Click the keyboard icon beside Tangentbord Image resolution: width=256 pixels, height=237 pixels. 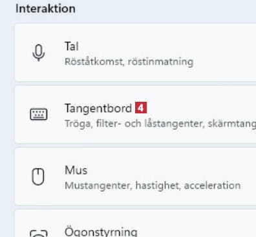click(39, 114)
